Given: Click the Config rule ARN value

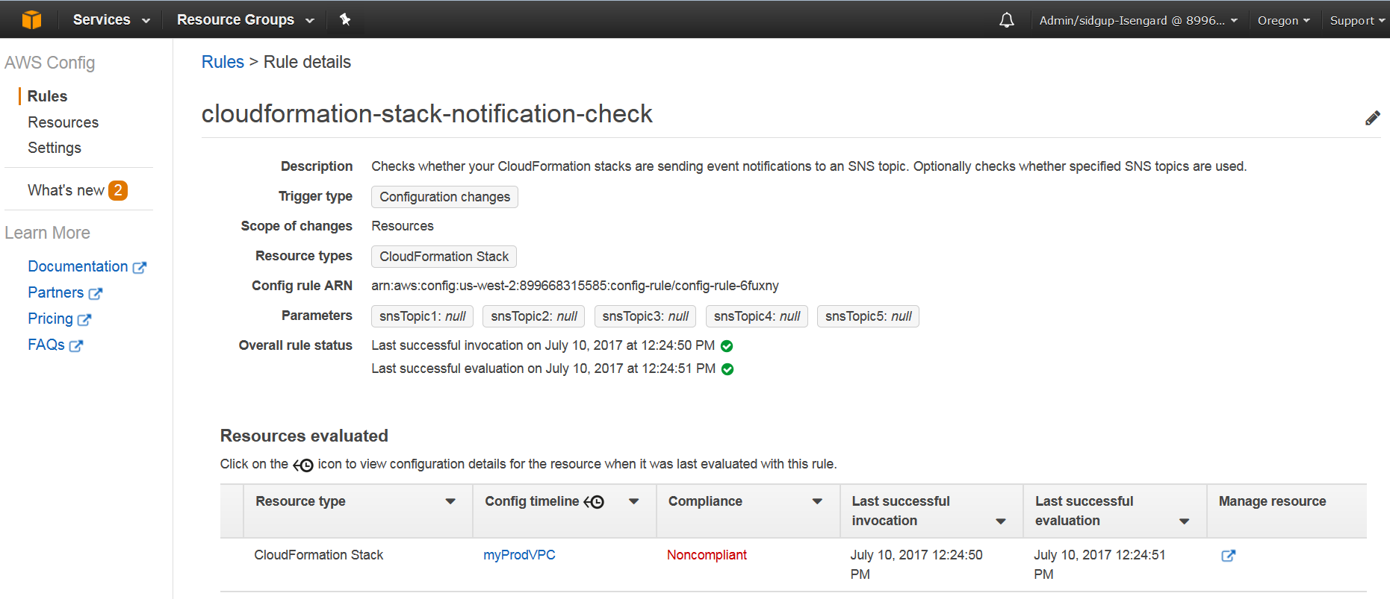Looking at the screenshot, I should coord(575,286).
